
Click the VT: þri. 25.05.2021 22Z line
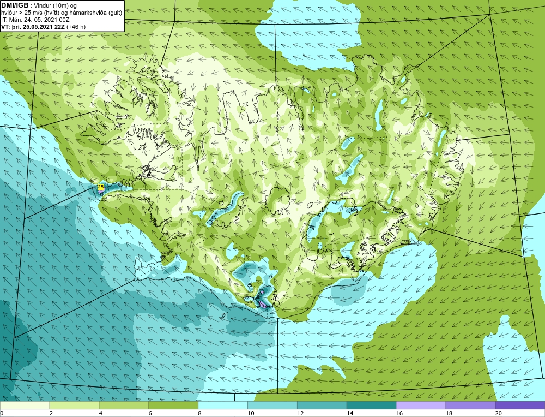44,27
